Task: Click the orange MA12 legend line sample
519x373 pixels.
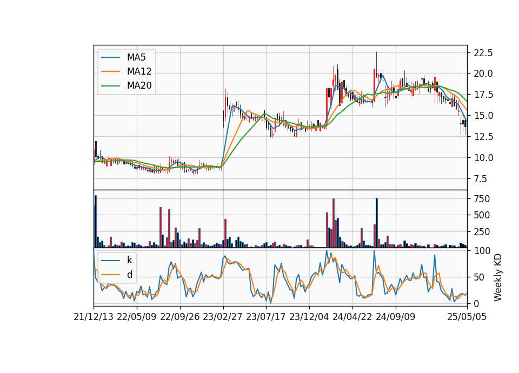Action: pos(110,71)
